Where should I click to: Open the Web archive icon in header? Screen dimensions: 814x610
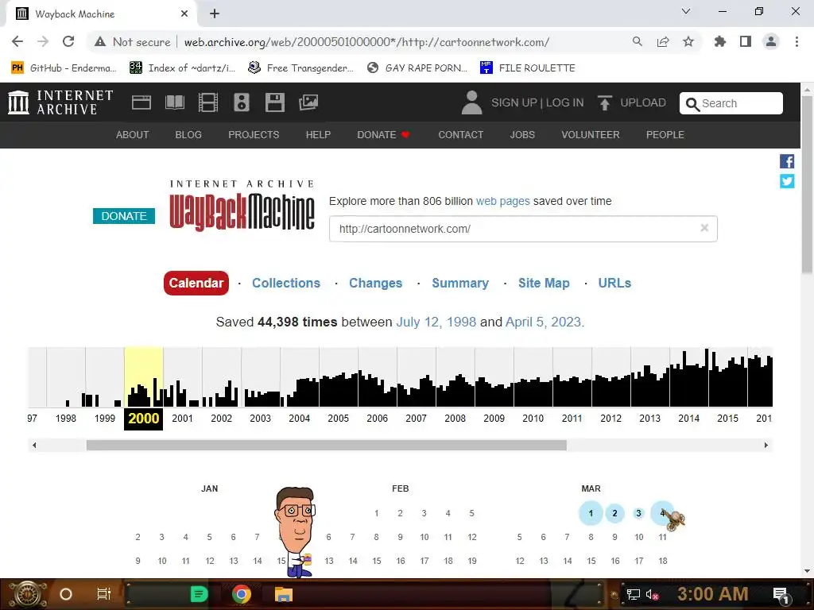pyautogui.click(x=141, y=102)
